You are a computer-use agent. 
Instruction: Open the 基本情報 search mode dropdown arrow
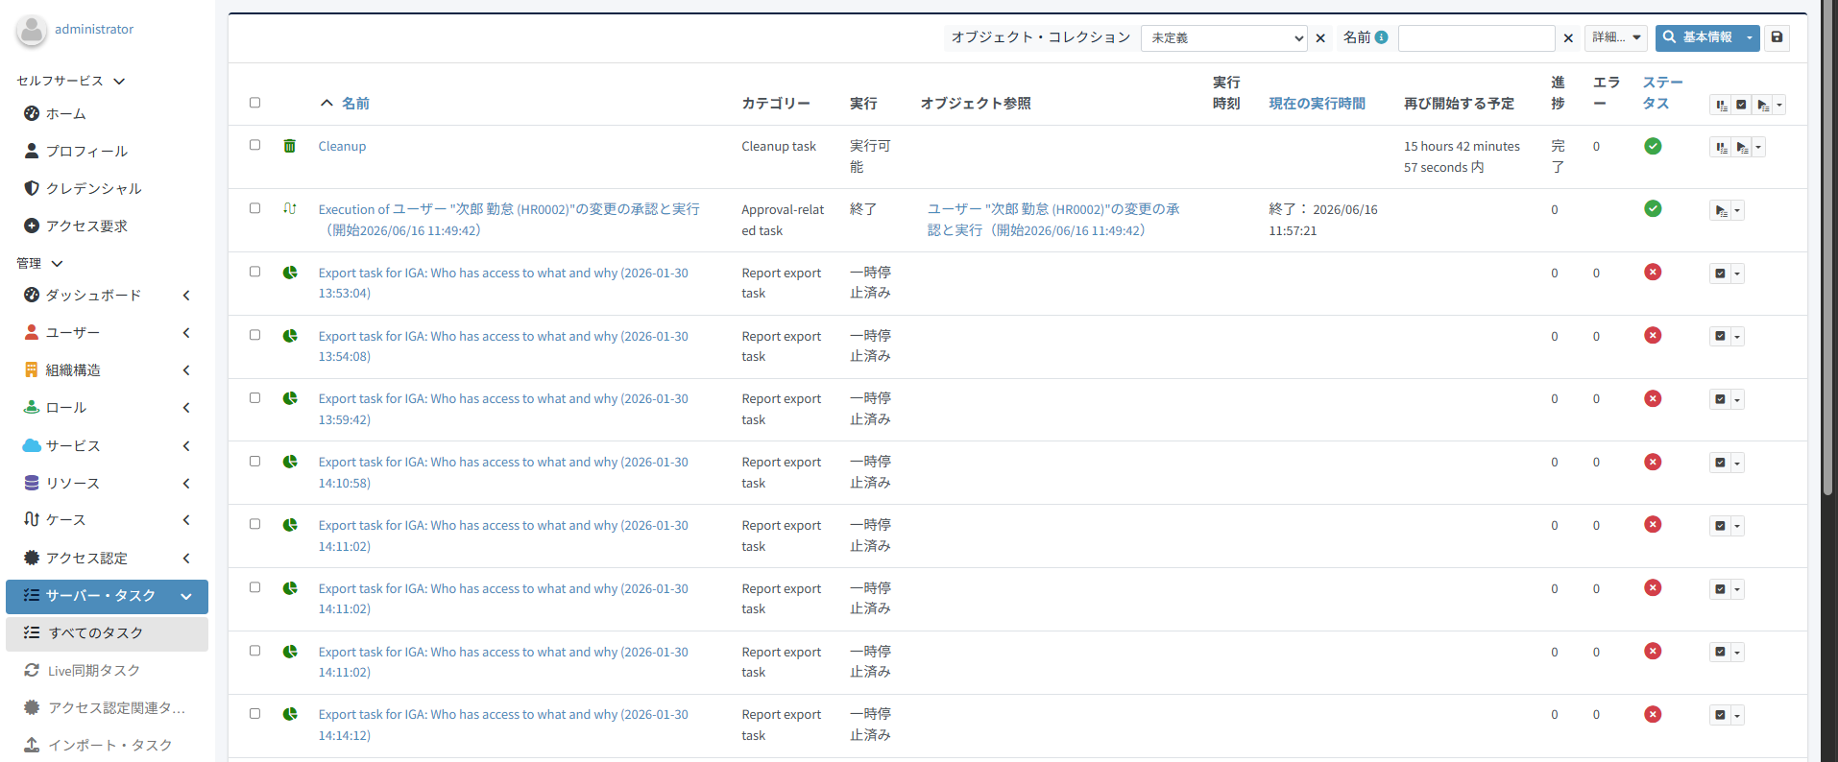click(1750, 37)
